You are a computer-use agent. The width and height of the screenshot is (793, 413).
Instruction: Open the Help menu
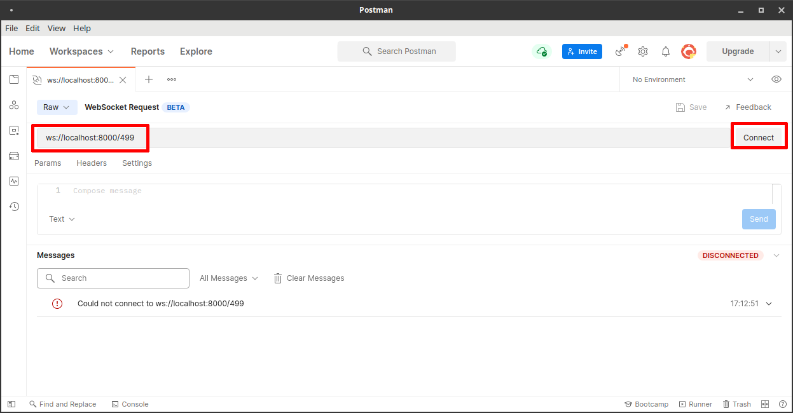tap(82, 29)
